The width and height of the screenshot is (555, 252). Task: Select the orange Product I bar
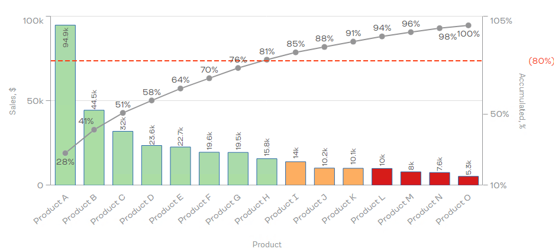296,174
